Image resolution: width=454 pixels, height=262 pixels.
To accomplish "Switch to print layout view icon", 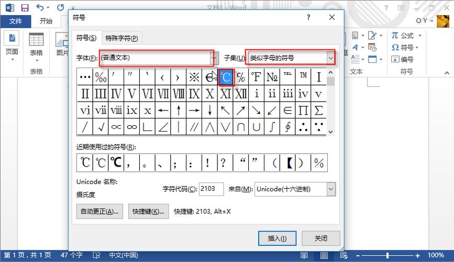I will (x=324, y=255).
